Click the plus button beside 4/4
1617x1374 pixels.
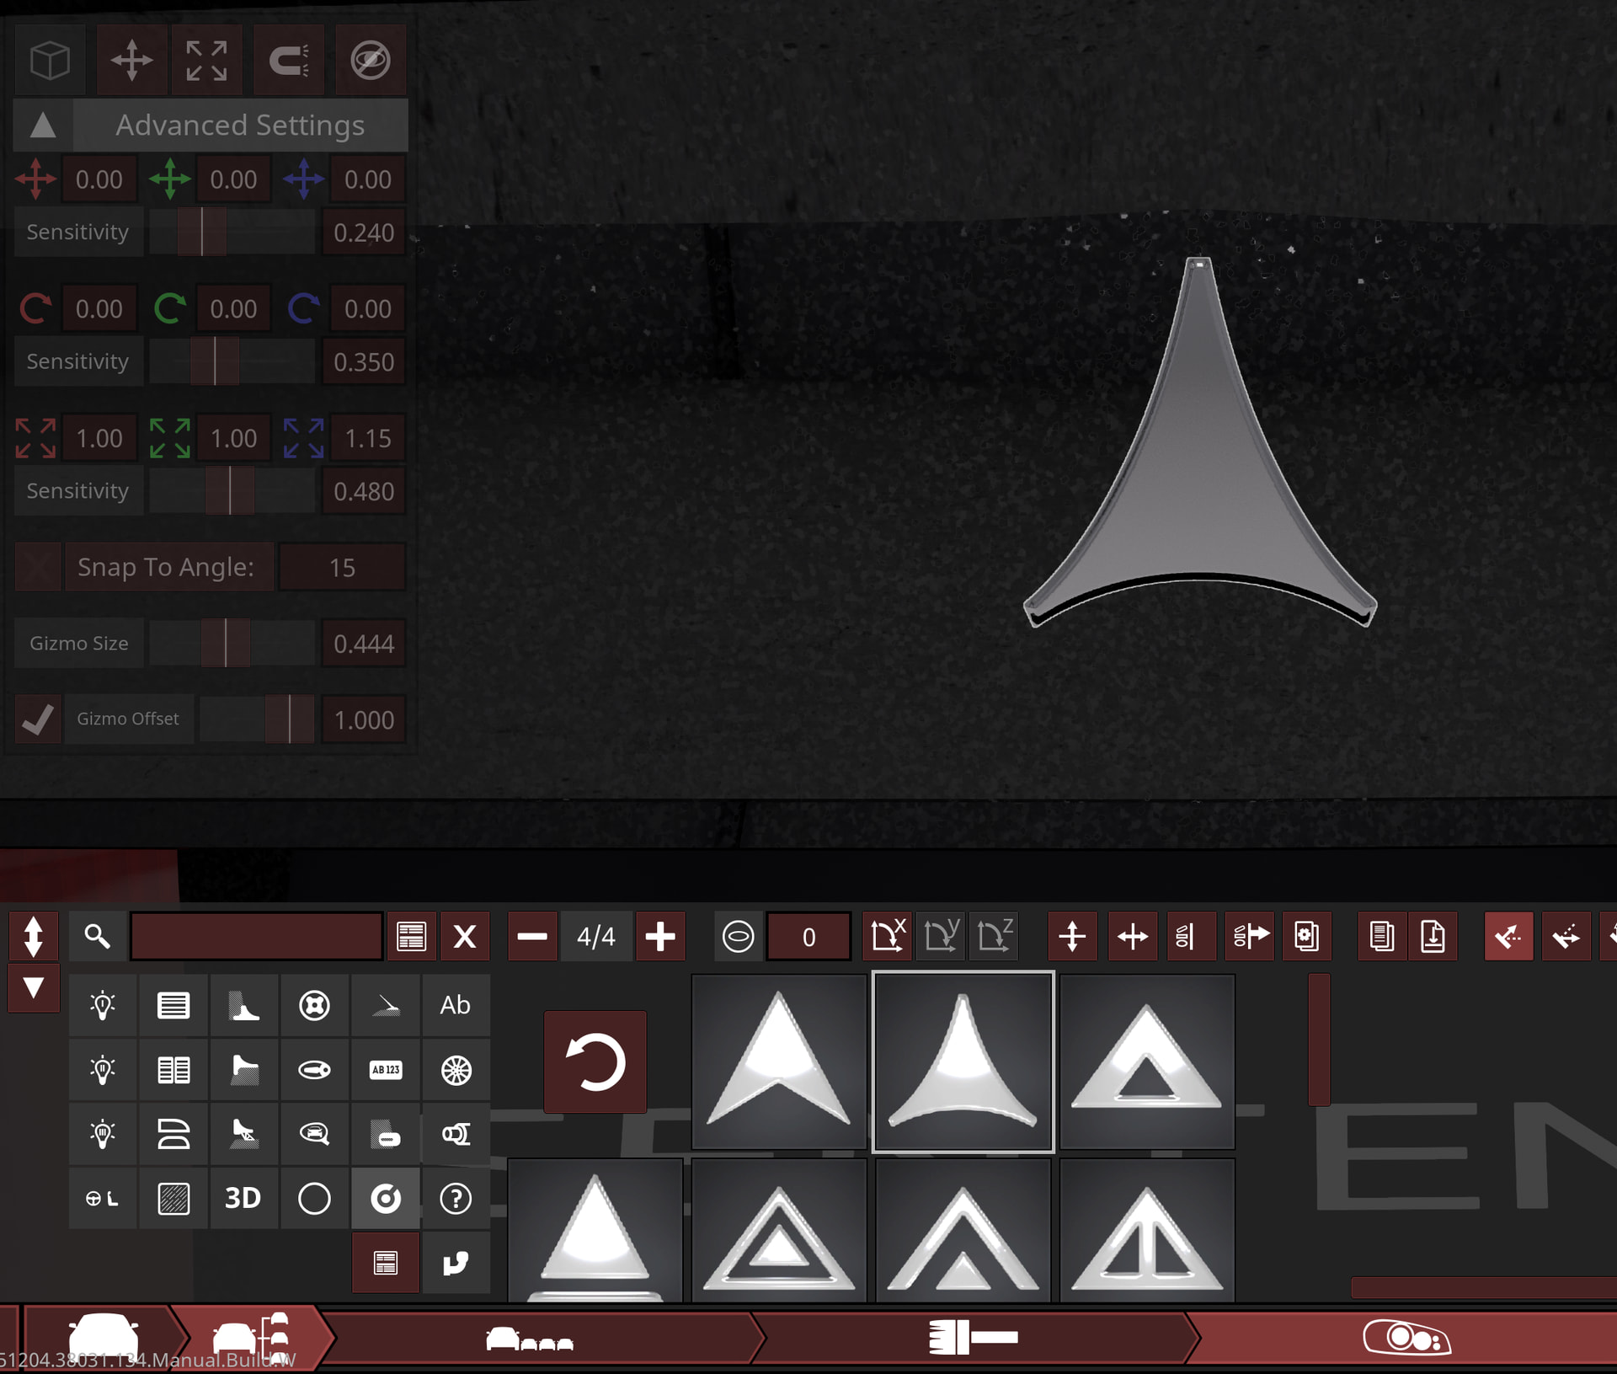[x=660, y=936]
